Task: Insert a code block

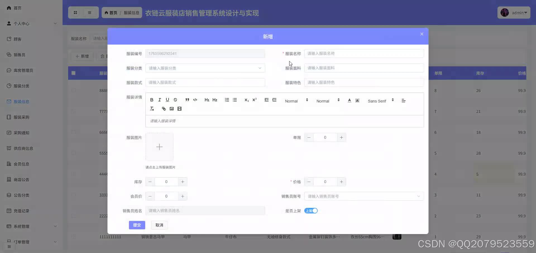Action: (x=195, y=100)
